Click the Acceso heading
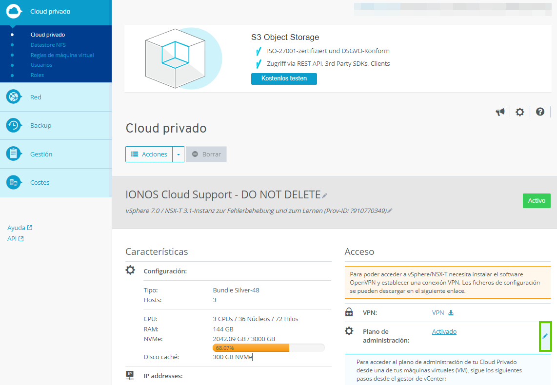Image resolution: width=557 pixels, height=385 pixels. 359,251
